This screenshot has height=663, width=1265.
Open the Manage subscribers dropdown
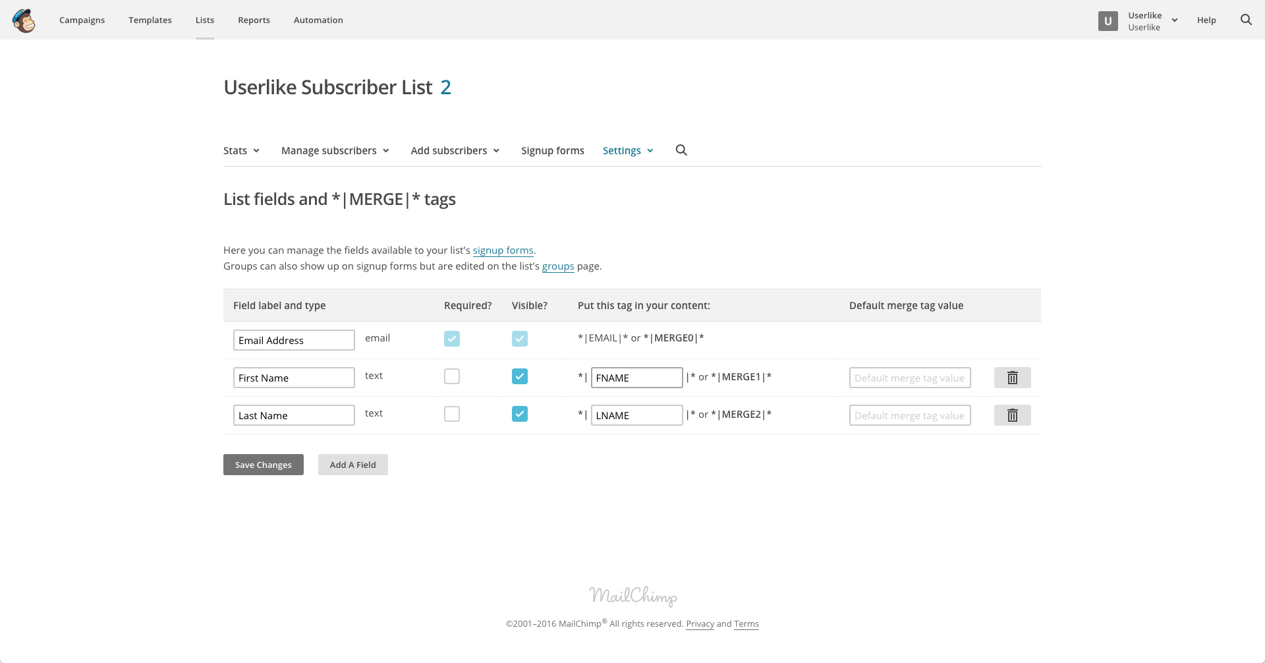pos(335,151)
